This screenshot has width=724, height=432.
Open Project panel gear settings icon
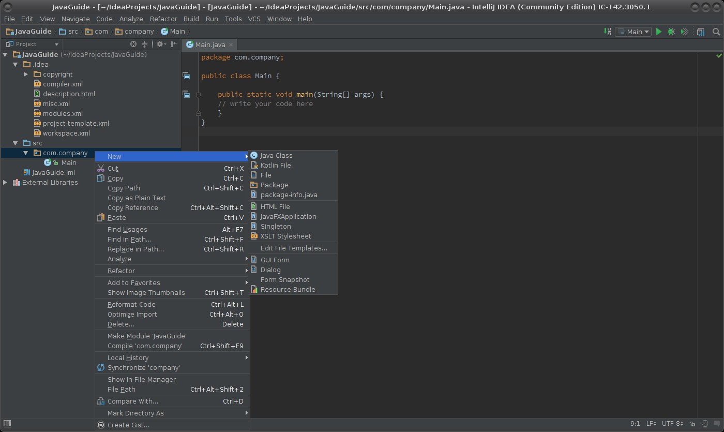tap(160, 44)
